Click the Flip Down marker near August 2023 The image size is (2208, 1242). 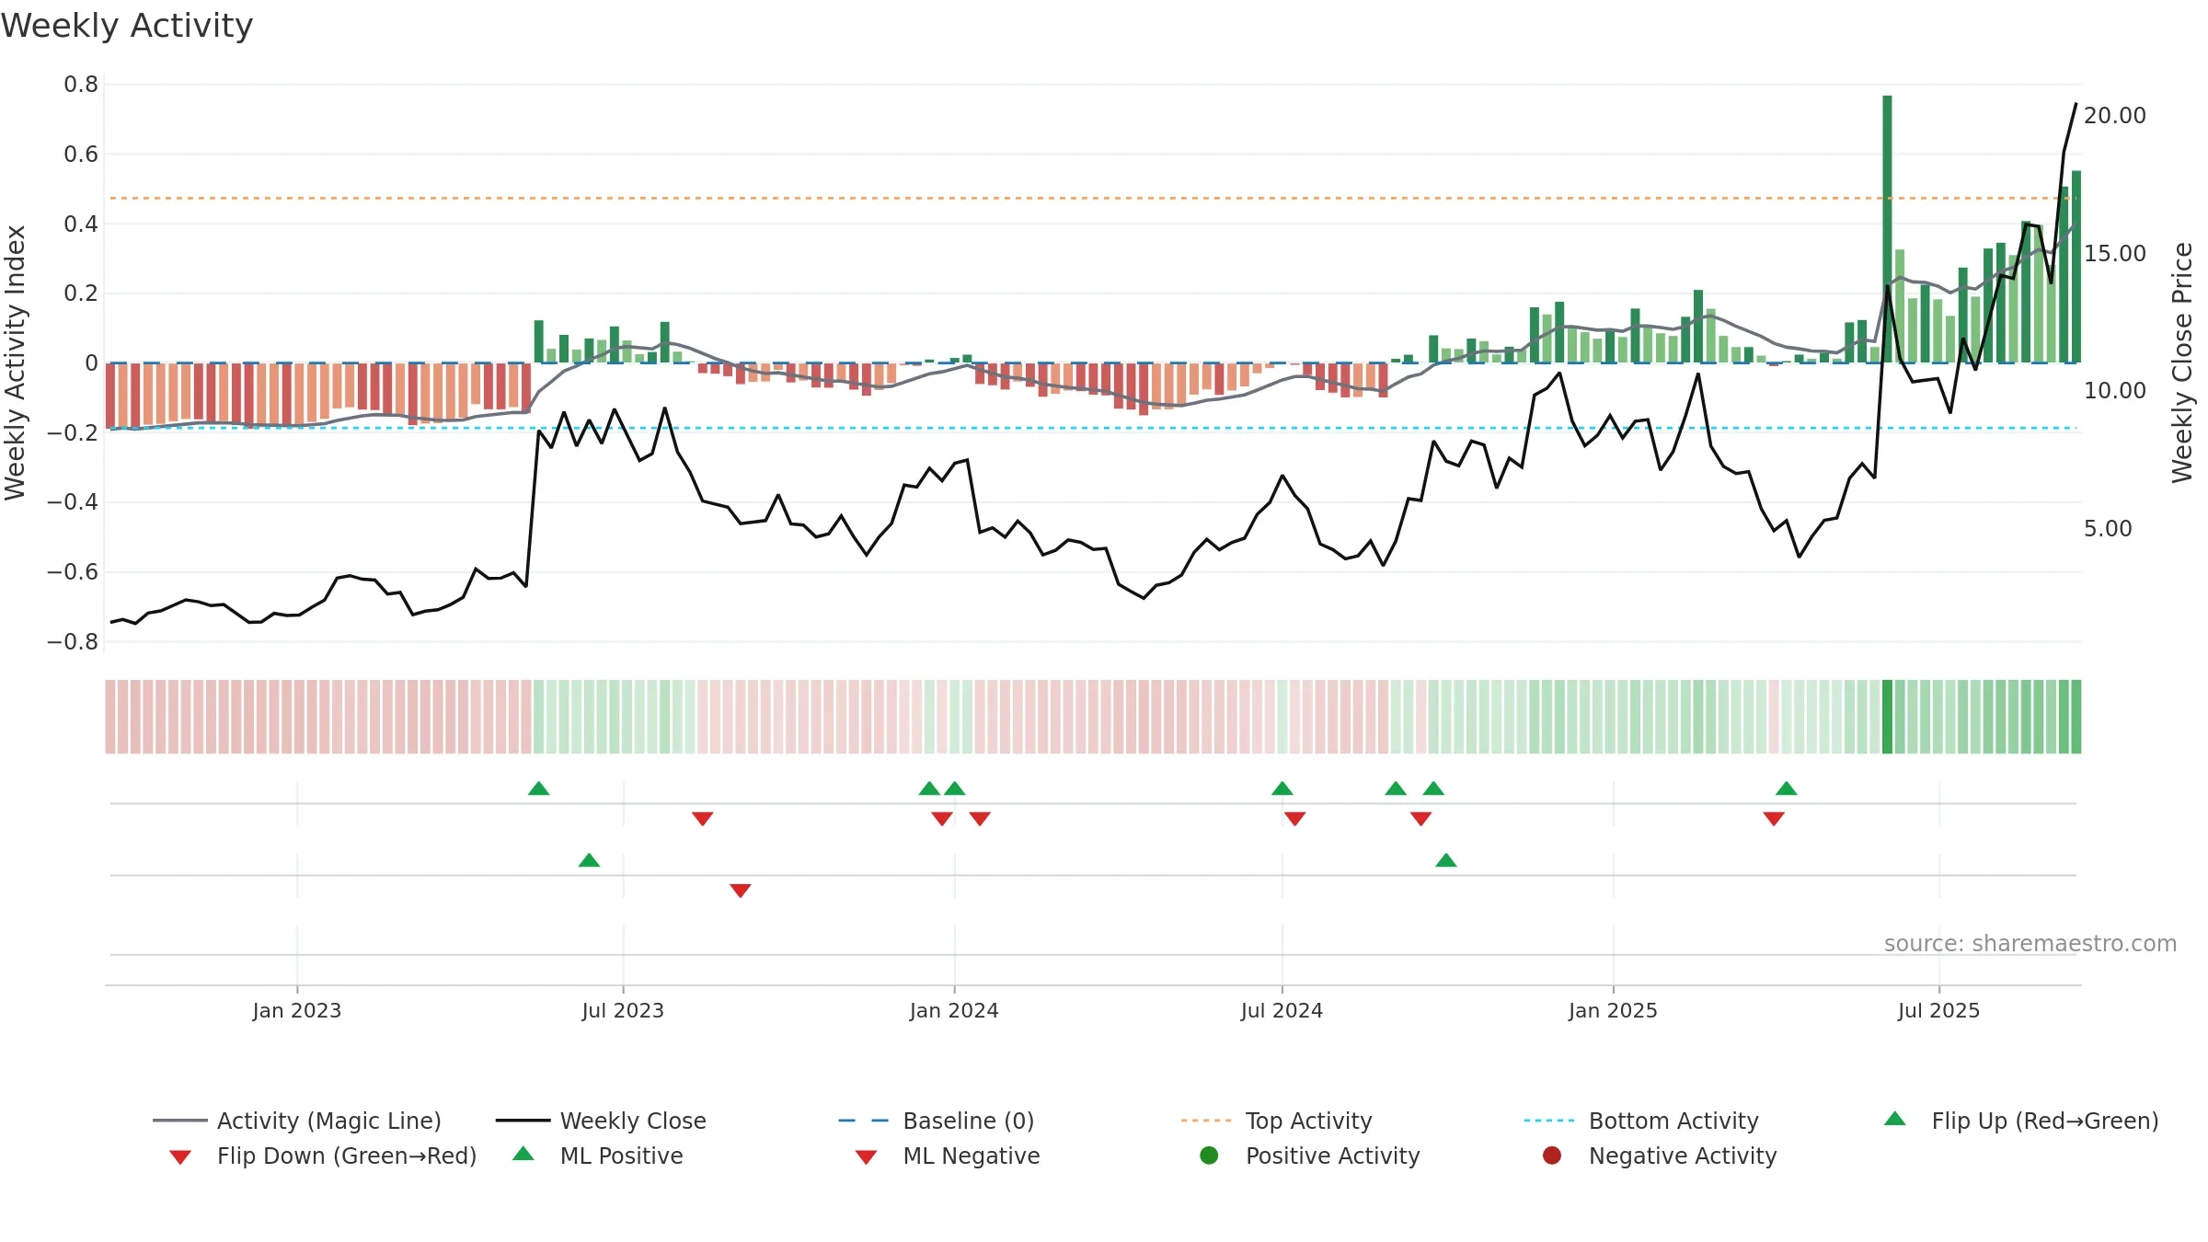pyautogui.click(x=703, y=819)
